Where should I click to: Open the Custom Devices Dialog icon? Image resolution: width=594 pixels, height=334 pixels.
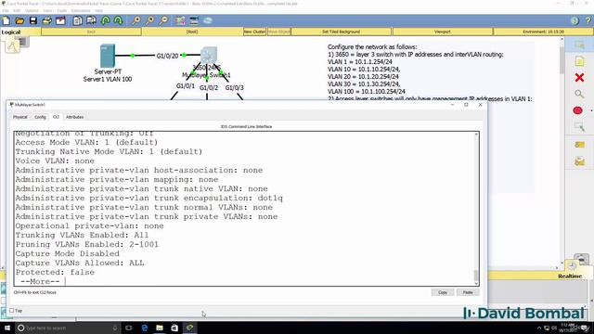pos(194,20)
